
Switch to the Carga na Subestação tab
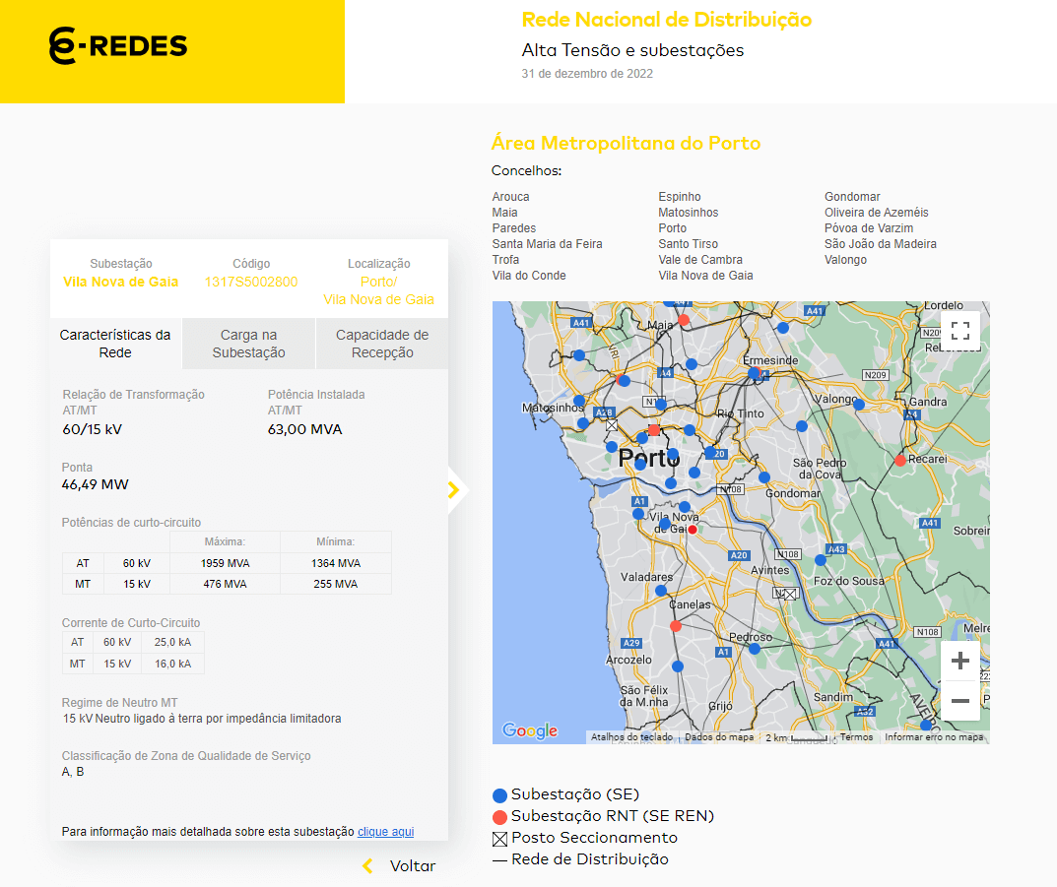click(248, 344)
